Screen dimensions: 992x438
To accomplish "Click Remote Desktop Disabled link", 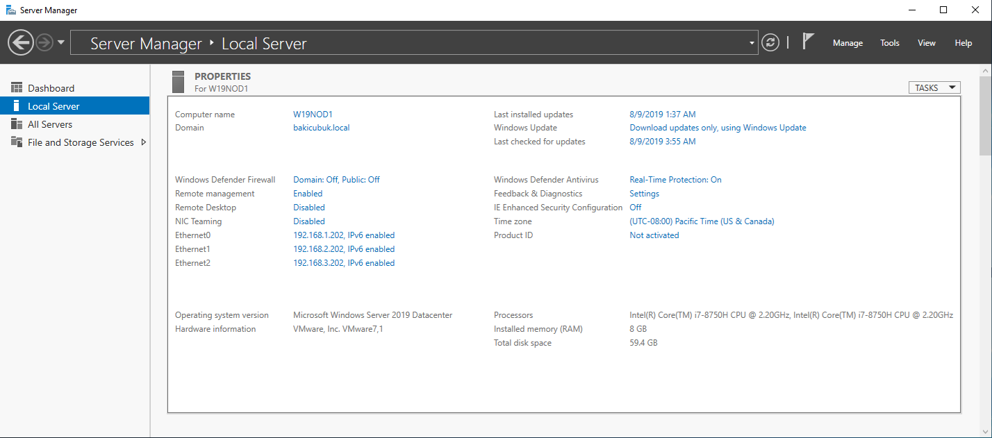I will 309,208.
